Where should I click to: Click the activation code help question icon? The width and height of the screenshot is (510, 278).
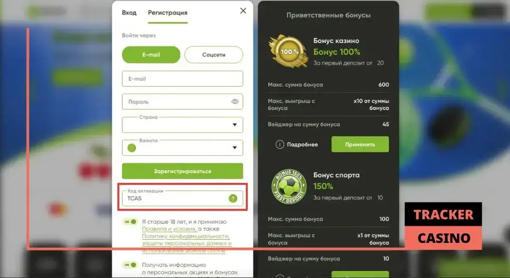(x=233, y=198)
